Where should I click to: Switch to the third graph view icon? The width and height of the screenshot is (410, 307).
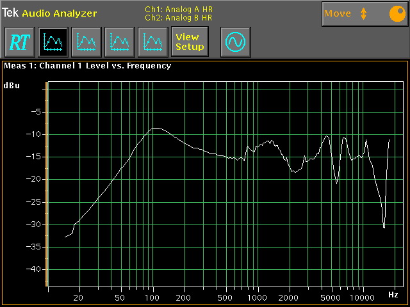tap(120, 42)
